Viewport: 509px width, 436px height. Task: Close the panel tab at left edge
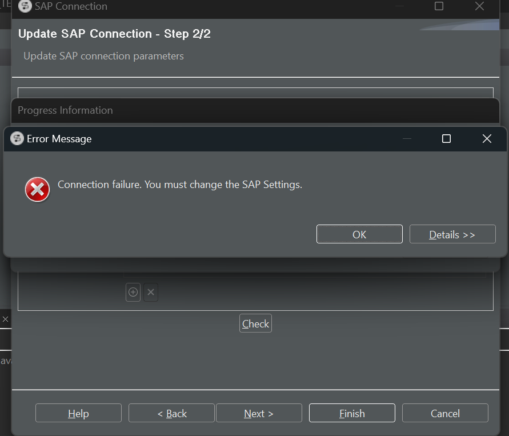point(5,319)
